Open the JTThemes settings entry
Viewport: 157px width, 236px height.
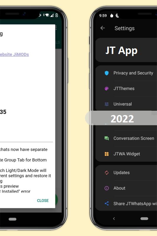pyautogui.click(x=126, y=88)
